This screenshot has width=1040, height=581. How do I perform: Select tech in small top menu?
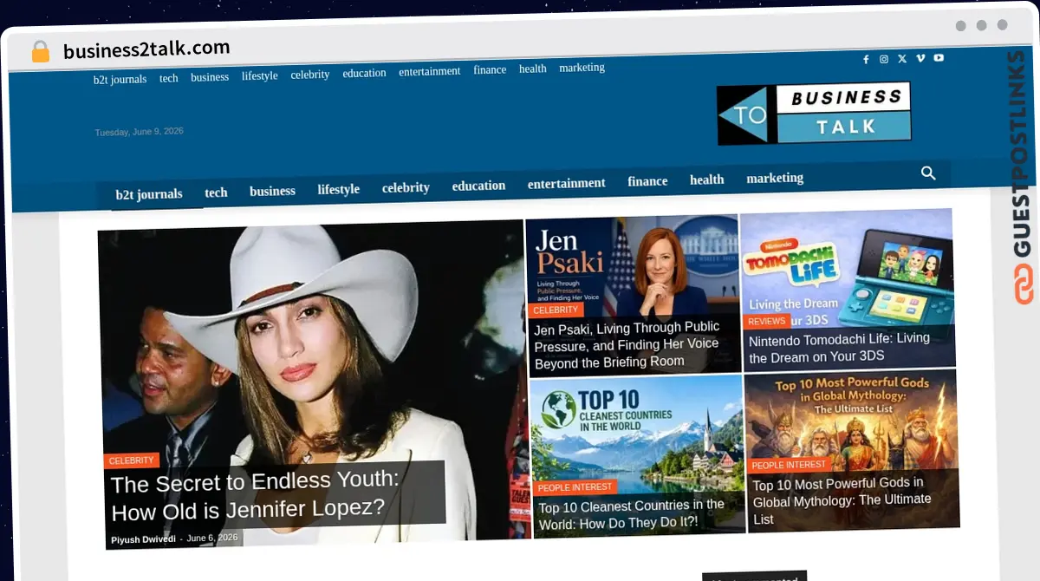point(168,78)
